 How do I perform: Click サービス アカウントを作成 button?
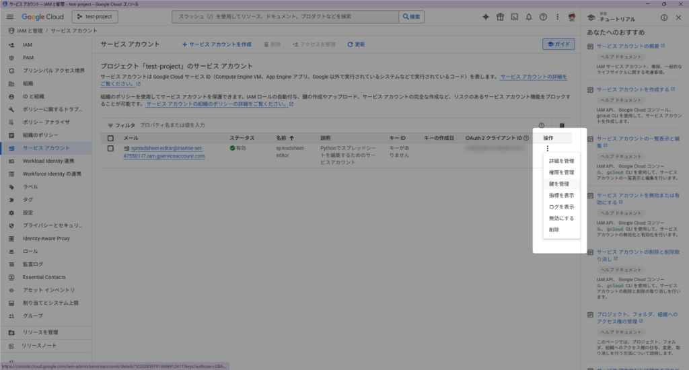(217, 44)
